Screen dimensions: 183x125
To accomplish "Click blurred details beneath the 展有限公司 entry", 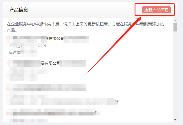I will [27, 74].
